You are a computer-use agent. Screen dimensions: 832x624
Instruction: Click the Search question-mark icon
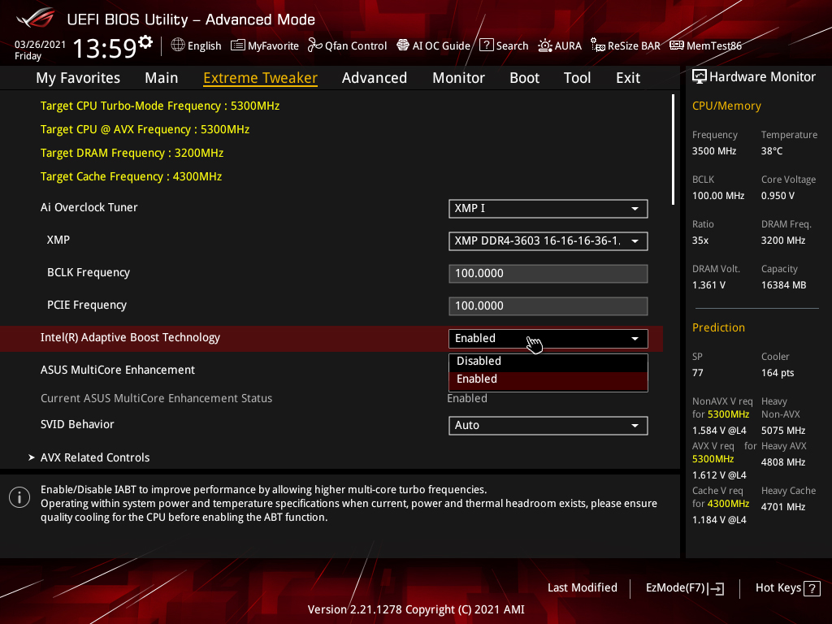click(487, 45)
